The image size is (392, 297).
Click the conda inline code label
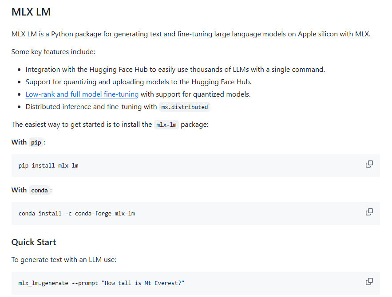pos(40,190)
